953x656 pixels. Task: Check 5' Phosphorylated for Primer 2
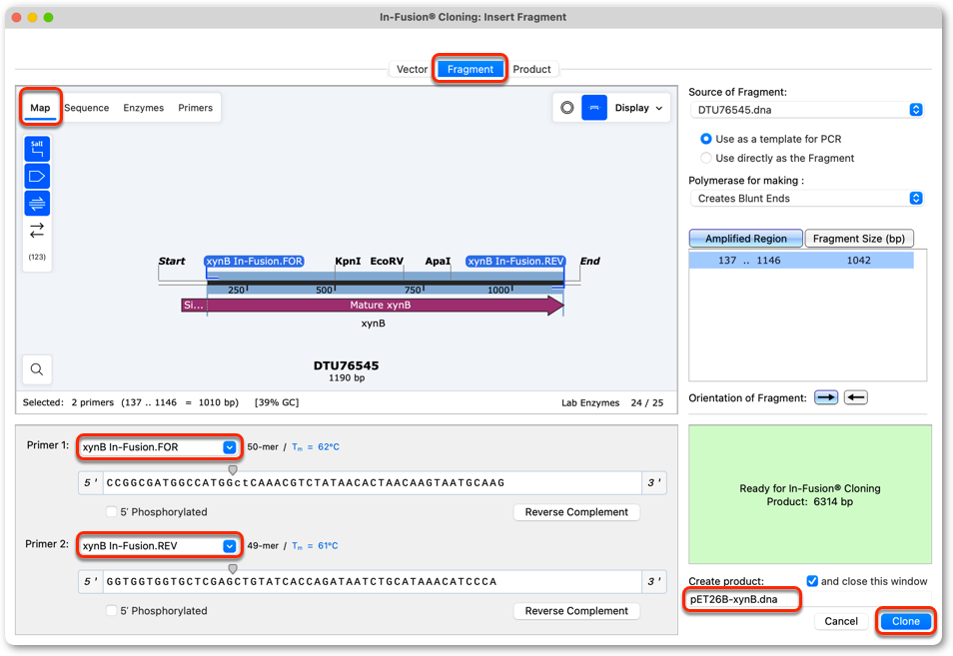pos(111,610)
